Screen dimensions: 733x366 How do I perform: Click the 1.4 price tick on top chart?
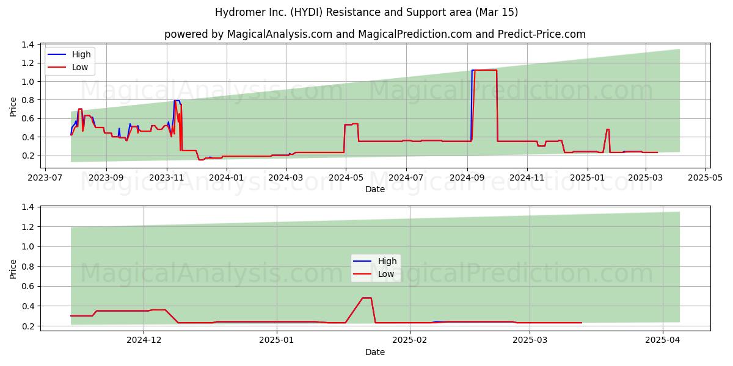(x=28, y=45)
